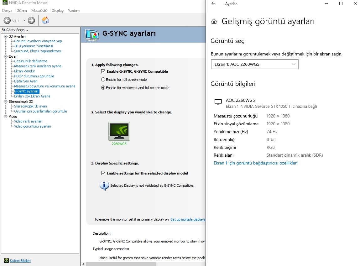This screenshot has width=360, height=266.
Task: Collapse the 3D Ayarları tree node
Action: [6, 36]
